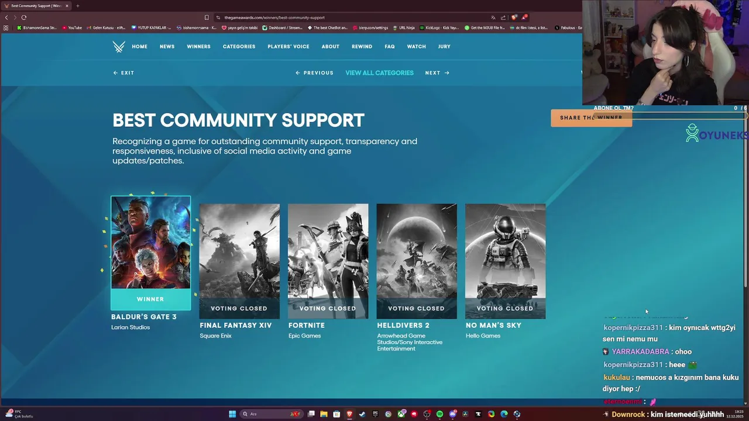
Task: Open the BishamonnSama bookmark
Action: point(37,27)
